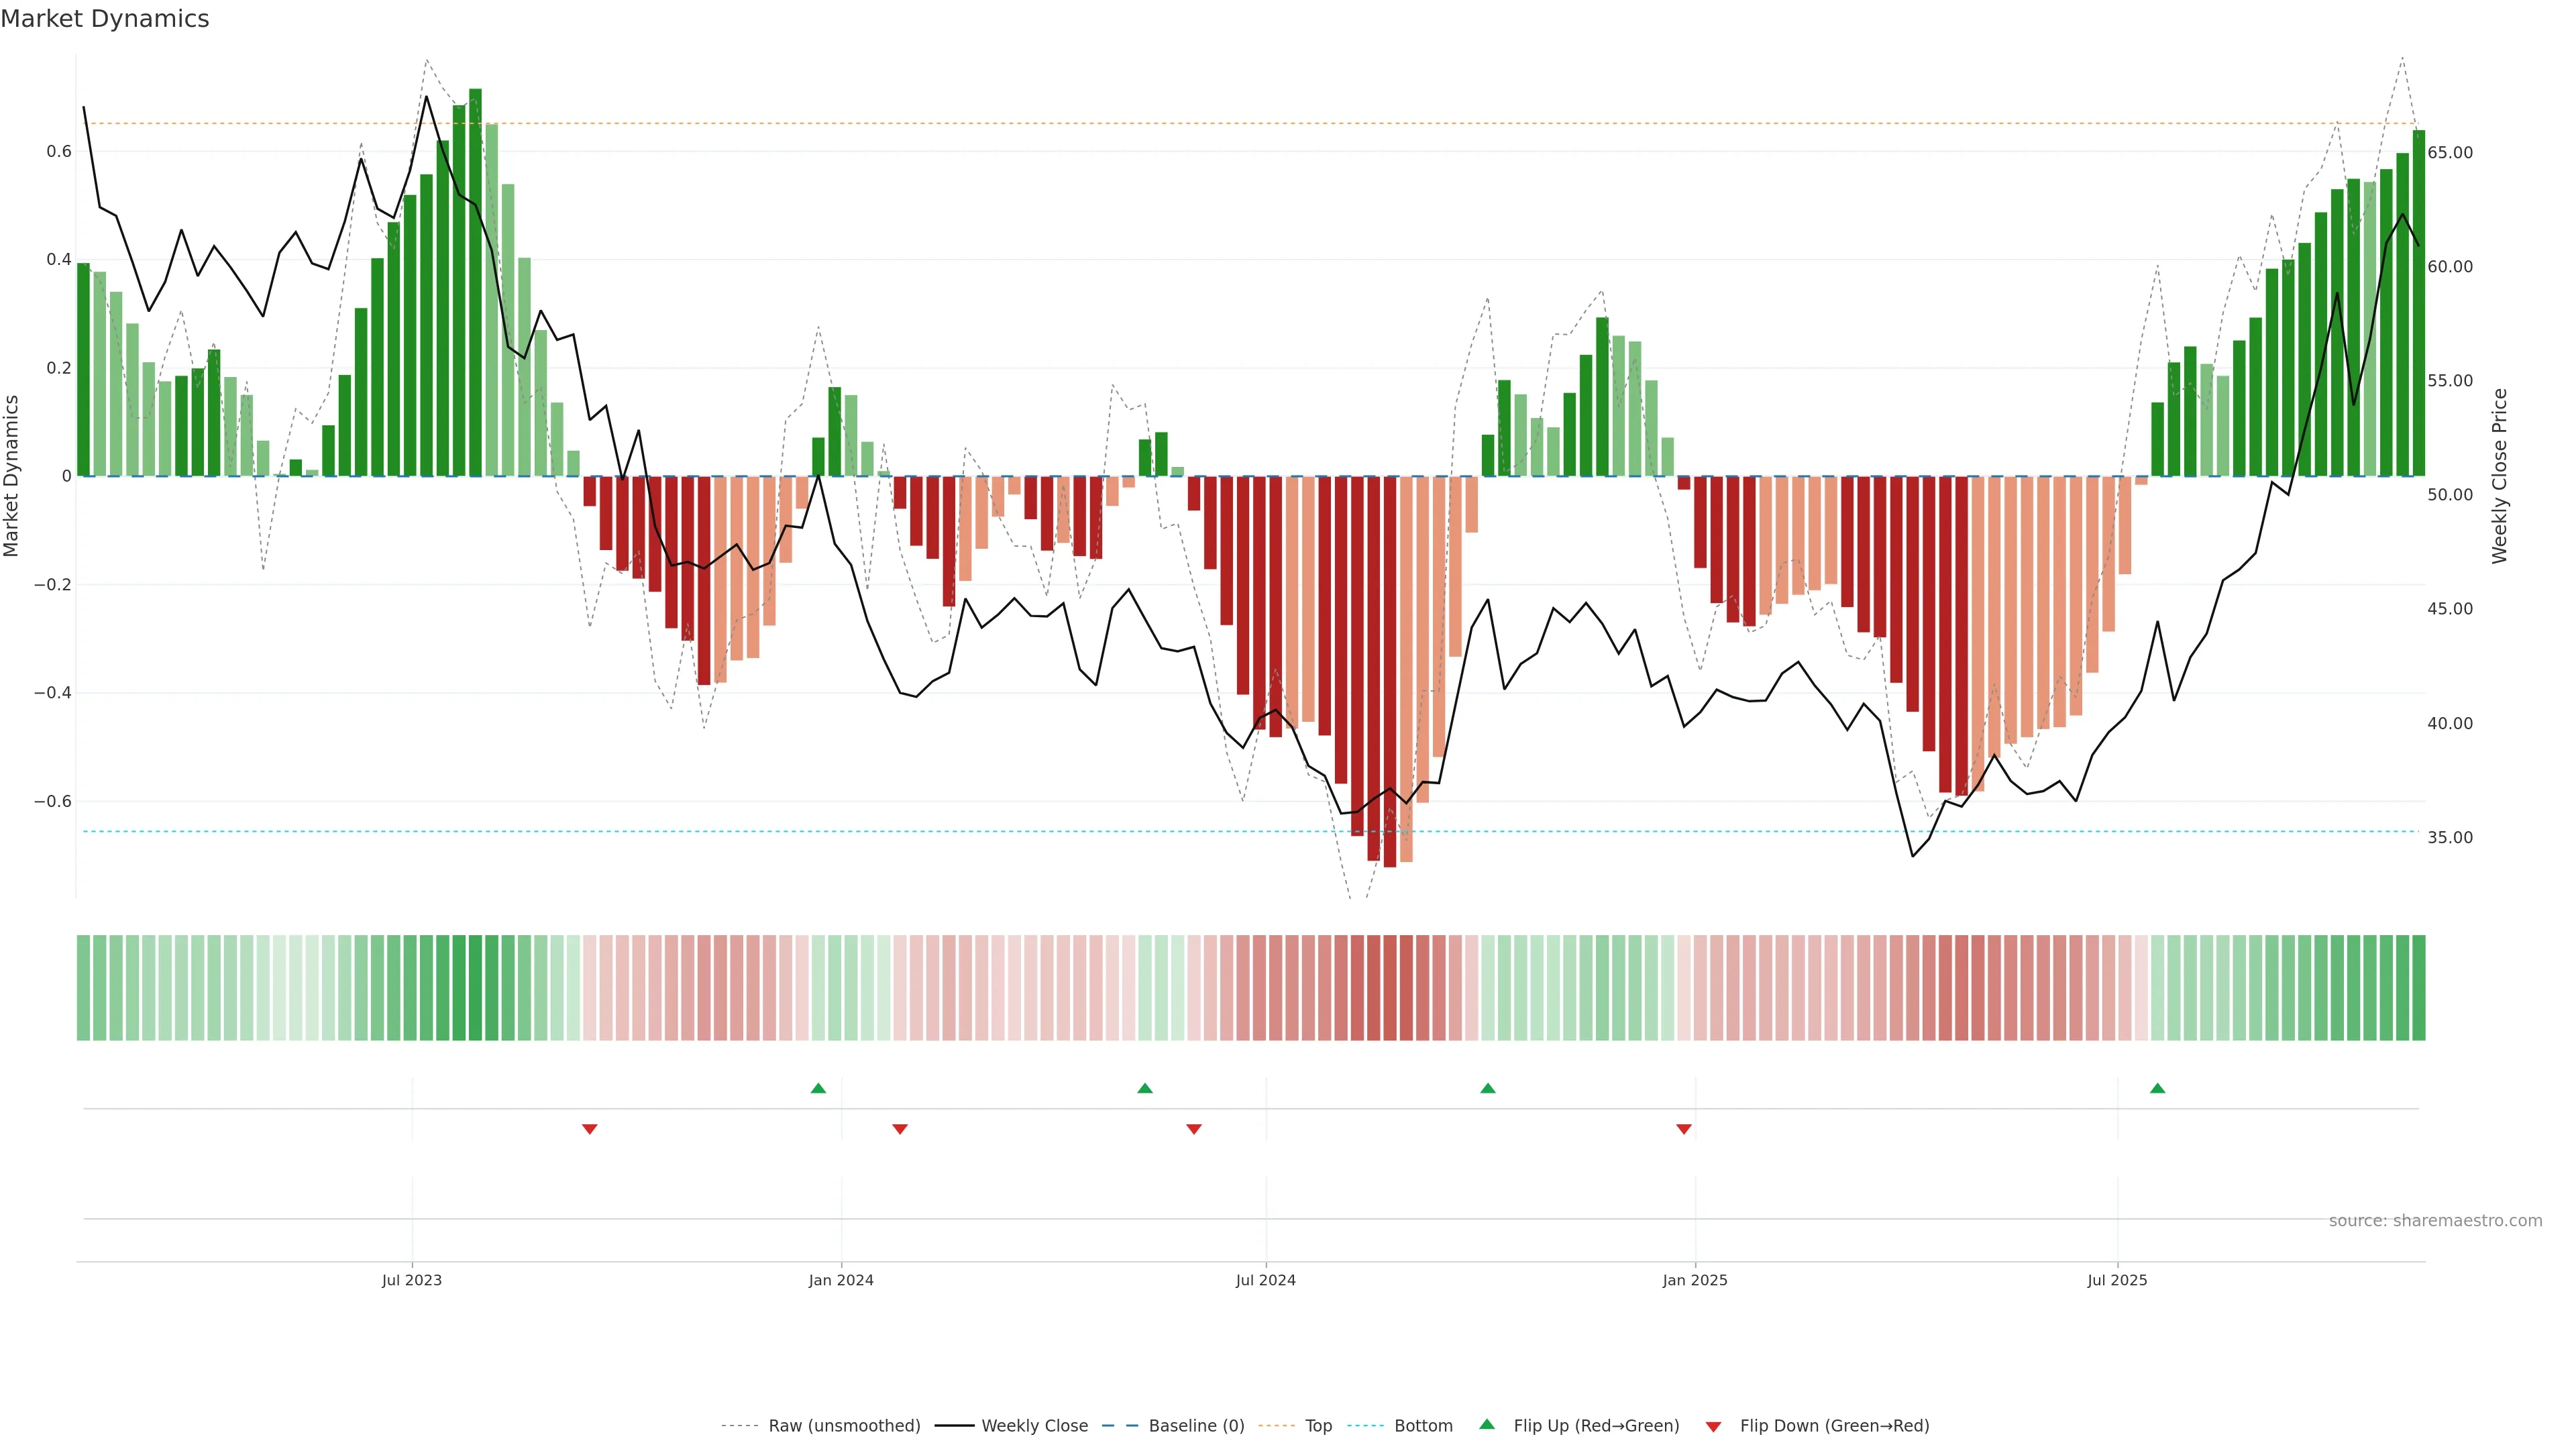Click the green Flip Up triangle between Jul 2024 and Jan 2025
This screenshot has width=2576, height=1449.
tap(1487, 1088)
